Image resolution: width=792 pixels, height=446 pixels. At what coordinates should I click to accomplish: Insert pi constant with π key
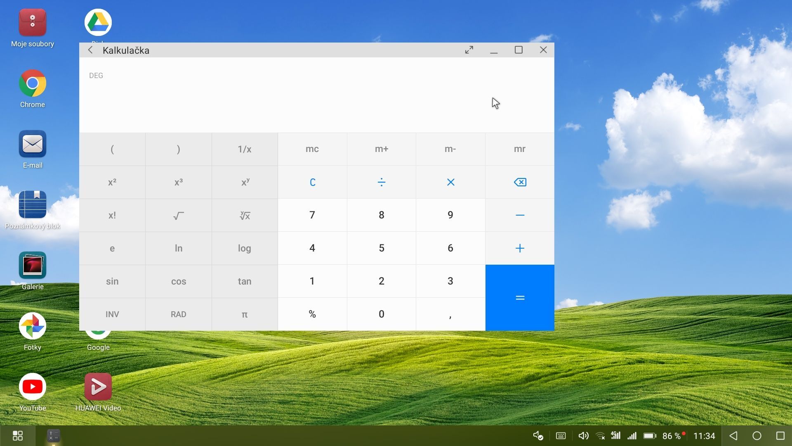pyautogui.click(x=244, y=314)
